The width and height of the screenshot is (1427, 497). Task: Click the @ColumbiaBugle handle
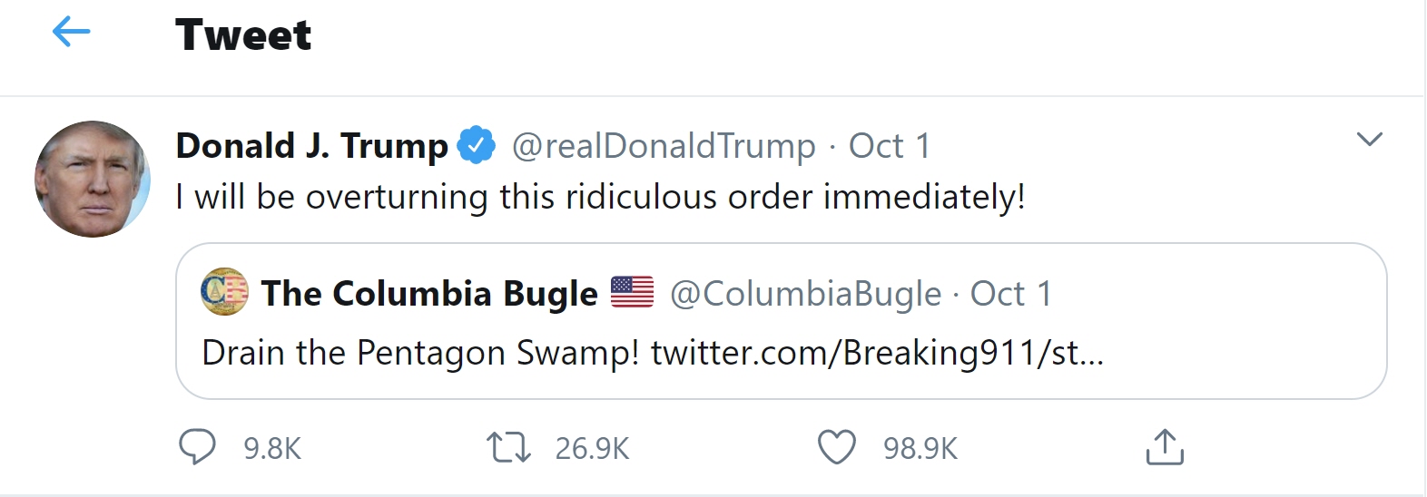pos(806,294)
